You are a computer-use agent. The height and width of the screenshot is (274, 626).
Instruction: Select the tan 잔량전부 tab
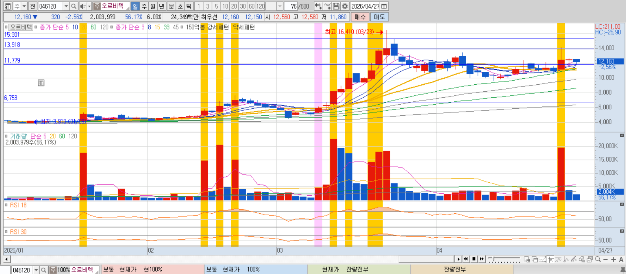462,270
